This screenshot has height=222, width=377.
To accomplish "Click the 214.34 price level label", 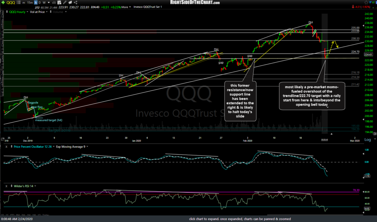I will click(x=355, y=77).
